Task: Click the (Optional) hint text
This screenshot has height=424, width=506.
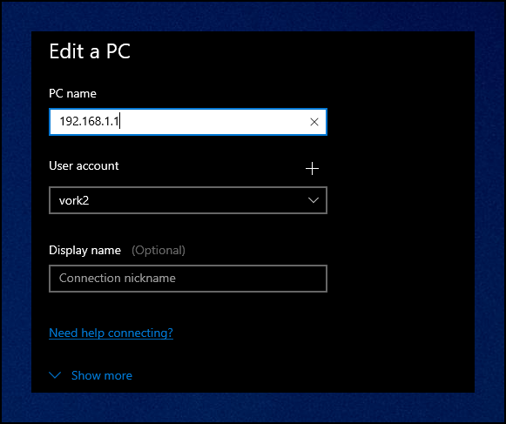Action: click(x=159, y=251)
